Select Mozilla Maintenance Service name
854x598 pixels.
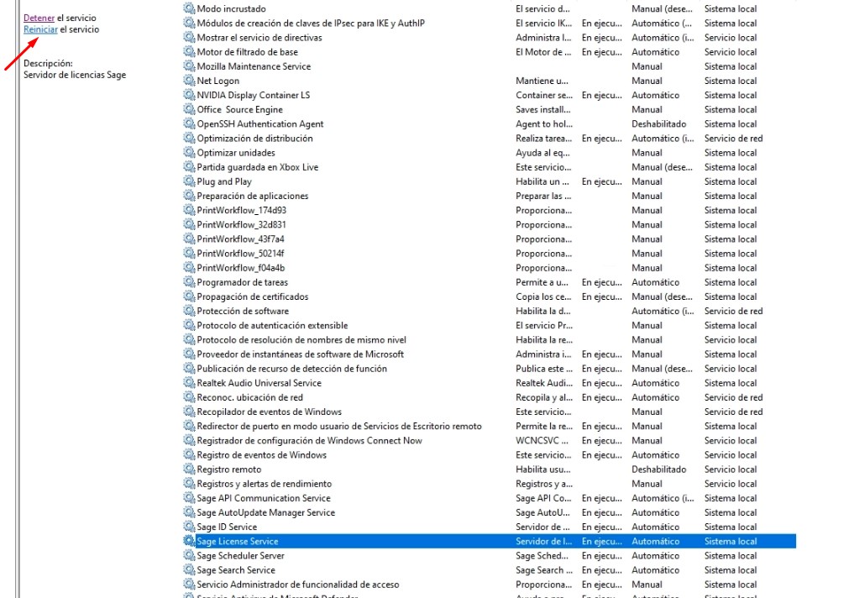[x=254, y=66]
